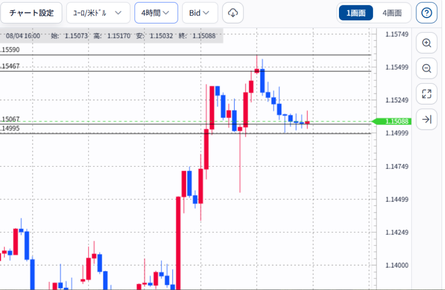Toggle fullscreen chart expand icon
The height and width of the screenshot is (290, 445).
pos(427,94)
